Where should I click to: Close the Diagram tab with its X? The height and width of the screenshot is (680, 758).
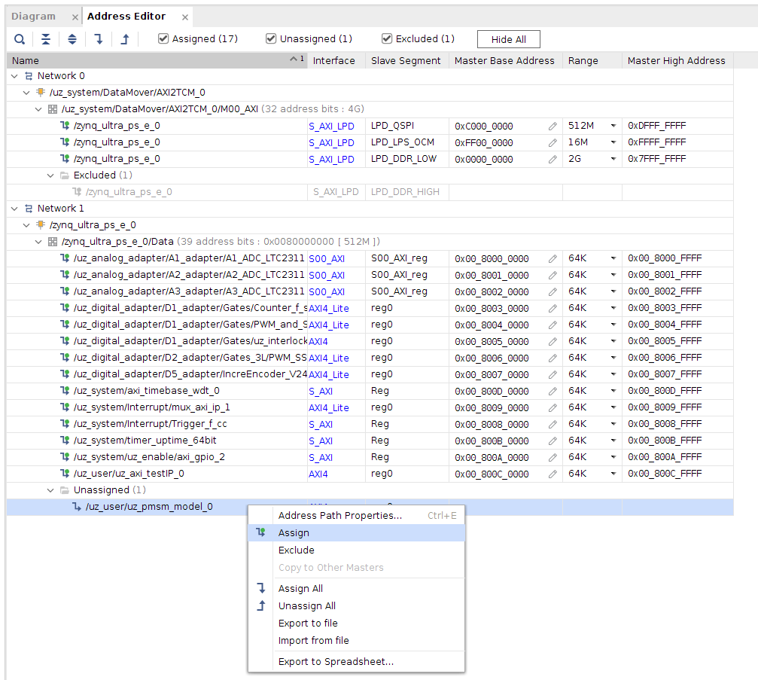[x=75, y=17]
